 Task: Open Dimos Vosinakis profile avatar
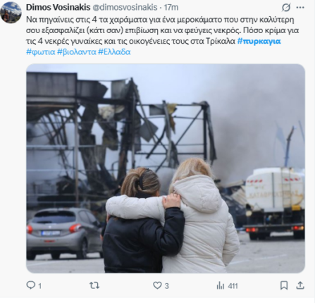pos(11,13)
